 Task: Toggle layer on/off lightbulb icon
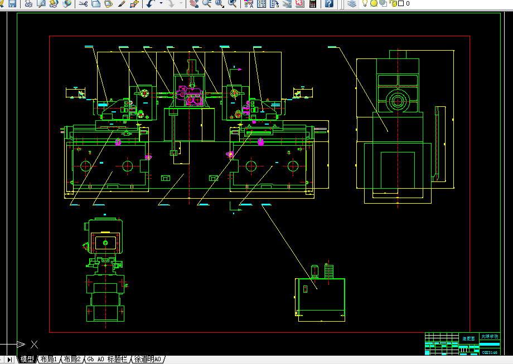point(365,3)
